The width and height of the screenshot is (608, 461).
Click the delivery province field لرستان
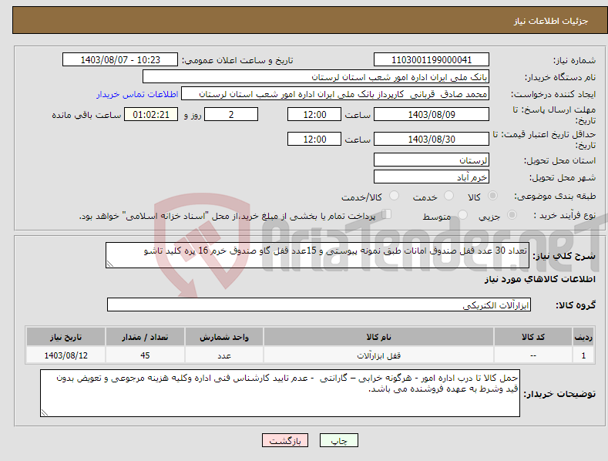click(432, 160)
